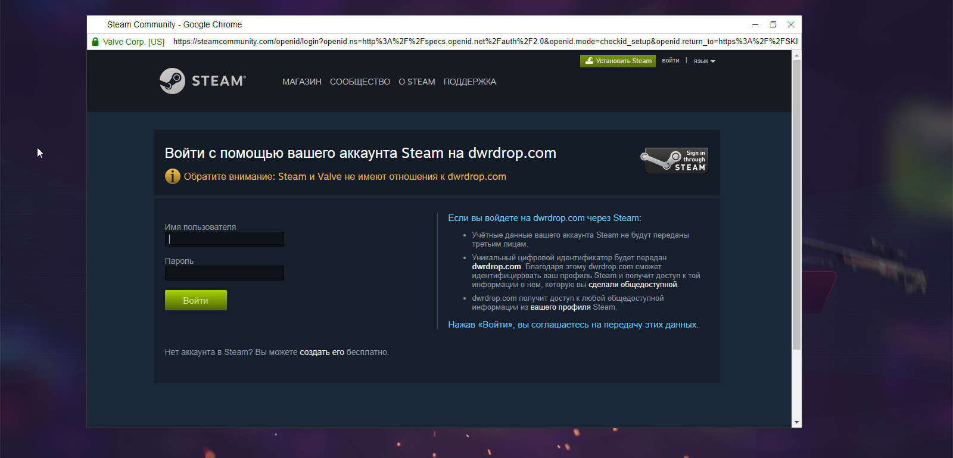The height and width of the screenshot is (458, 953).
Task: Minimize the Chrome window
Action: click(755, 24)
